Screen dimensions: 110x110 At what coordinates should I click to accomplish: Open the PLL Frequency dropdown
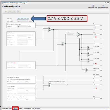click(x=23, y=65)
